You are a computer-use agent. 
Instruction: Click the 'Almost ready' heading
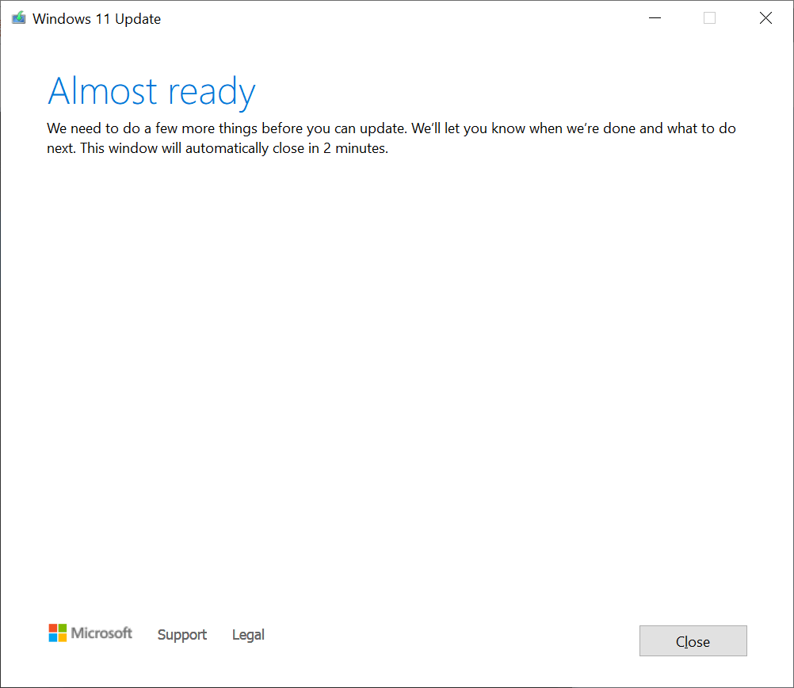[151, 92]
